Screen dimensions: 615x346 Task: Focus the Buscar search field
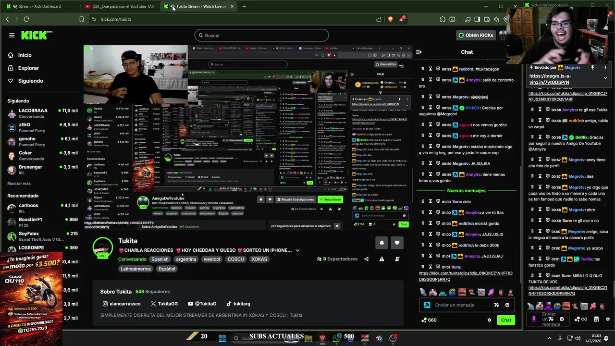click(x=261, y=36)
